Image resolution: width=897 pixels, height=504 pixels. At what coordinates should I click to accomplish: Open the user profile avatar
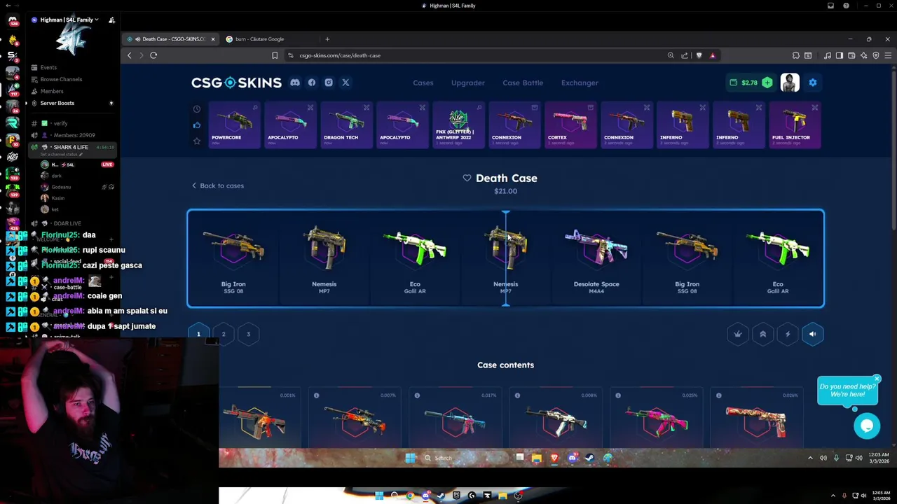[x=790, y=83]
